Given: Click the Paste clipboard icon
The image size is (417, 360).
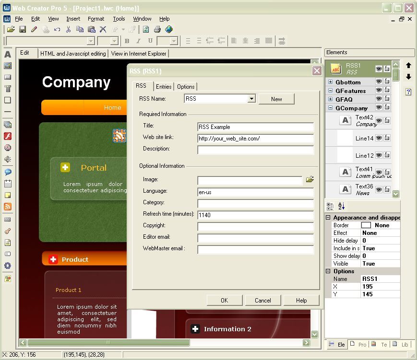Looking at the screenshot, I should coord(92,29).
